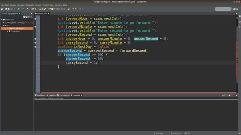Collapse the src folder node
The width and height of the screenshot is (241, 135).
4,25
